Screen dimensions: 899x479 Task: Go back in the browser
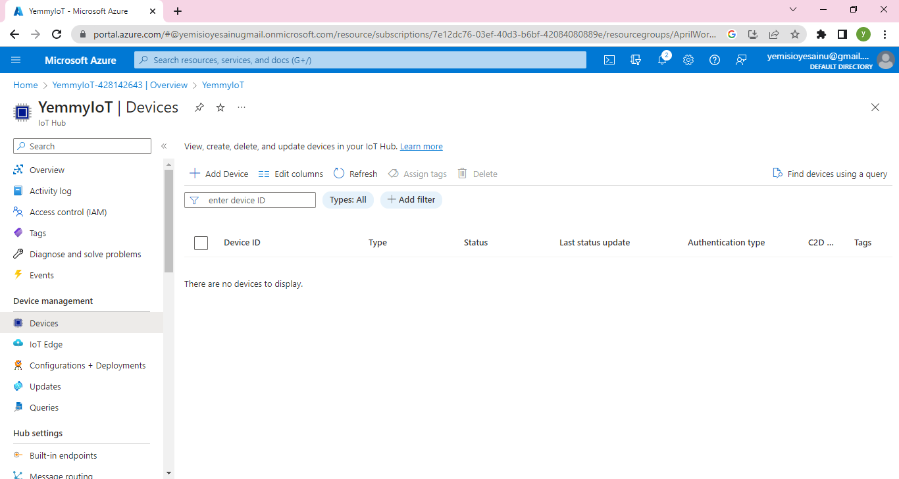(x=14, y=34)
